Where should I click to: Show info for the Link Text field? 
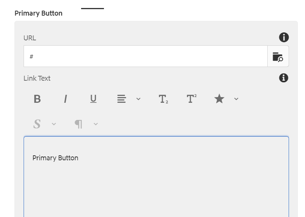click(284, 78)
